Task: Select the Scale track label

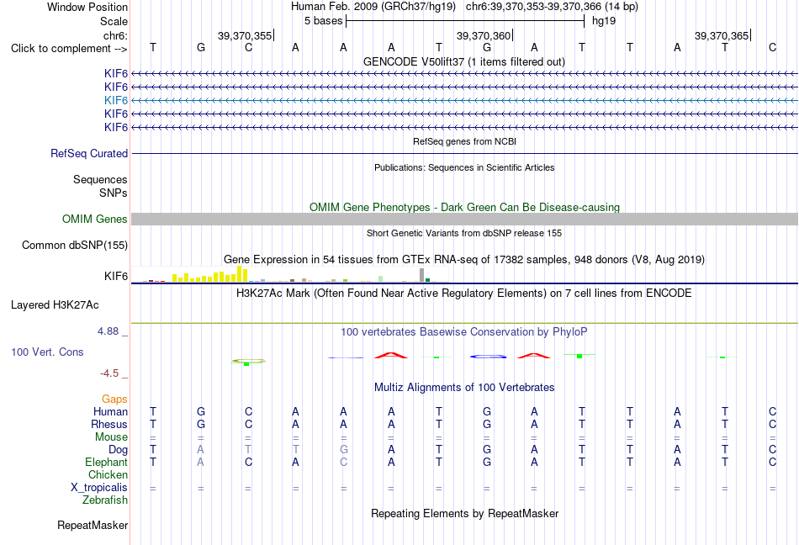Action: pos(114,21)
